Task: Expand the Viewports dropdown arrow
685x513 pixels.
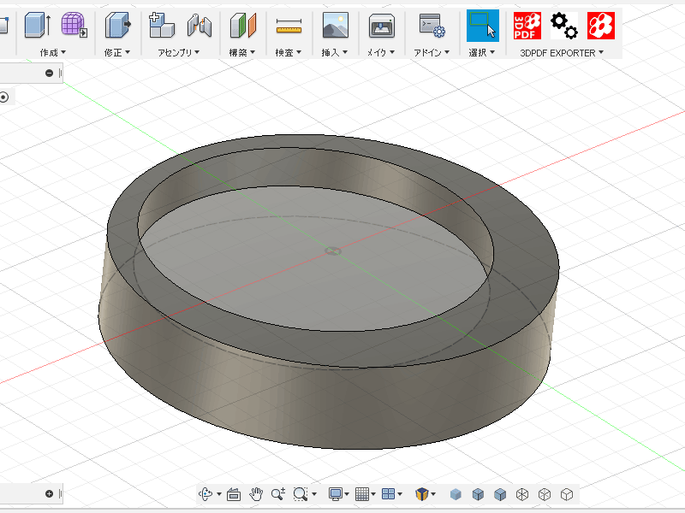Action: [400, 494]
